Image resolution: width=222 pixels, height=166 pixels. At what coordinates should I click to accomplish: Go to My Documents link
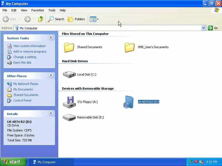click(x=23, y=89)
